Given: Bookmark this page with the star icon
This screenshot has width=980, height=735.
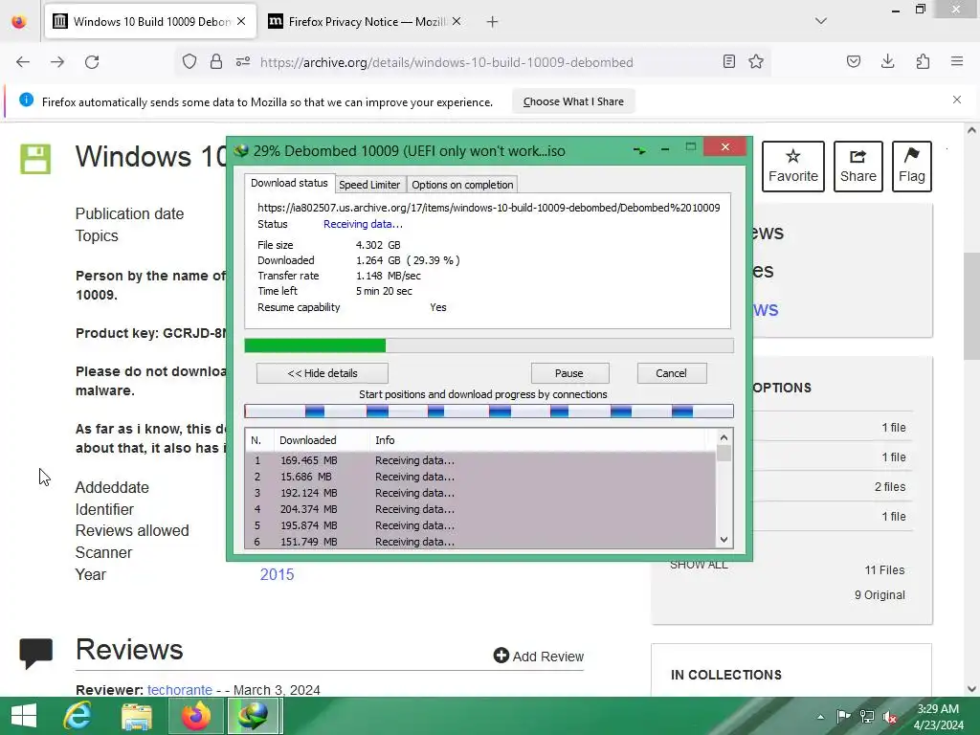Looking at the screenshot, I should click(756, 61).
